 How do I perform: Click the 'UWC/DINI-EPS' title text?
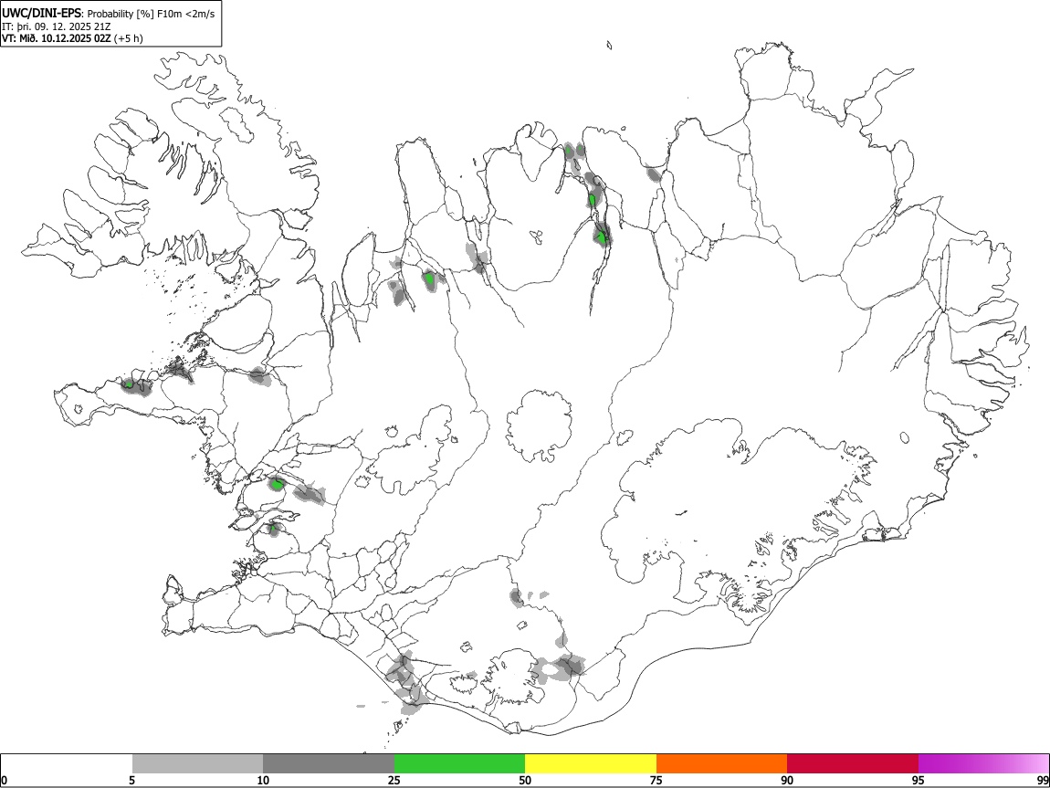click(40, 14)
